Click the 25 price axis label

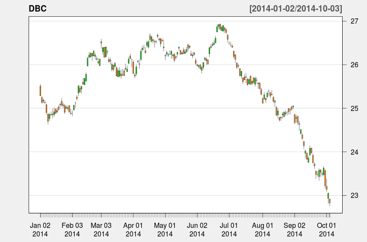(354, 108)
